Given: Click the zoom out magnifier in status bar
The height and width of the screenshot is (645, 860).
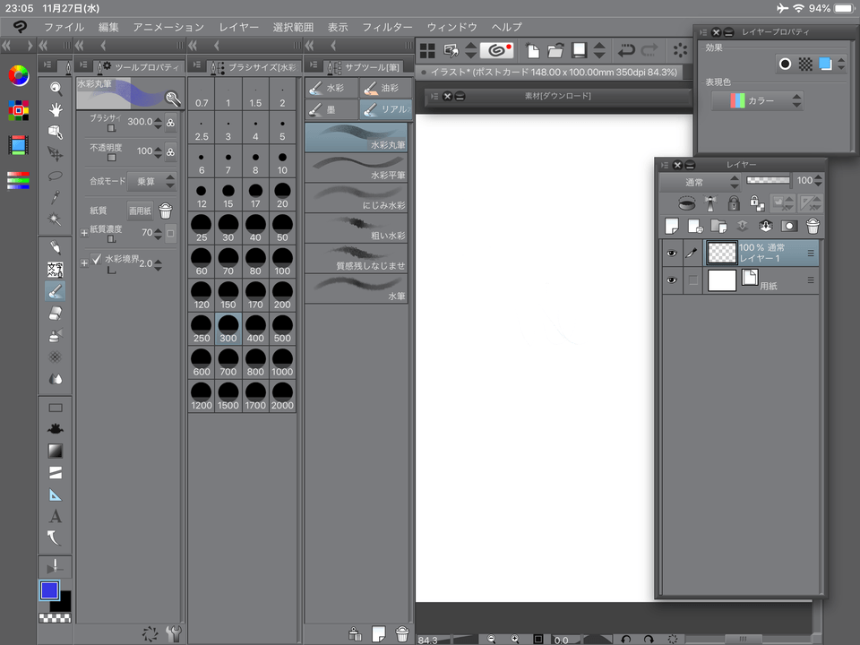Looking at the screenshot, I should tap(492, 639).
